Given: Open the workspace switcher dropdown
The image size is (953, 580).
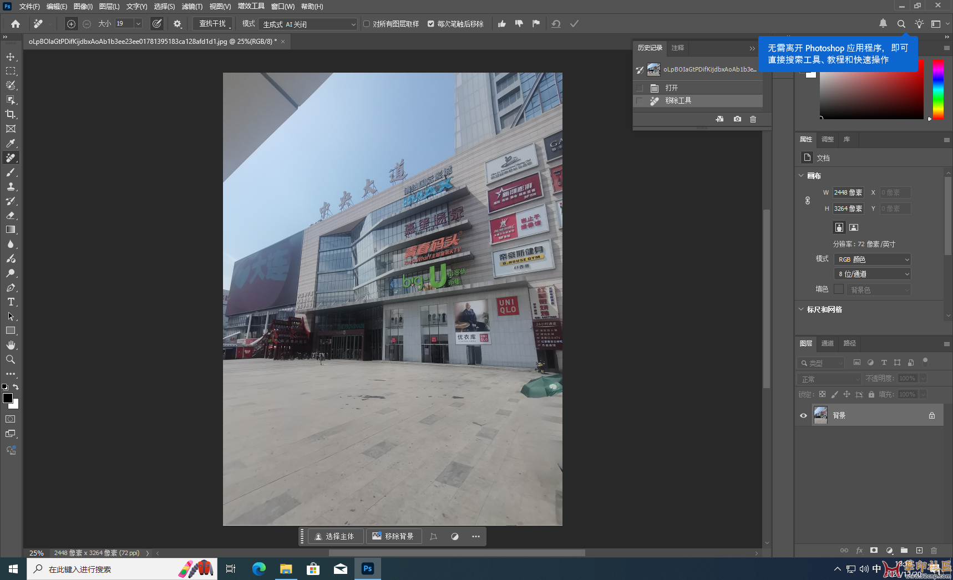Looking at the screenshot, I should [x=939, y=24].
